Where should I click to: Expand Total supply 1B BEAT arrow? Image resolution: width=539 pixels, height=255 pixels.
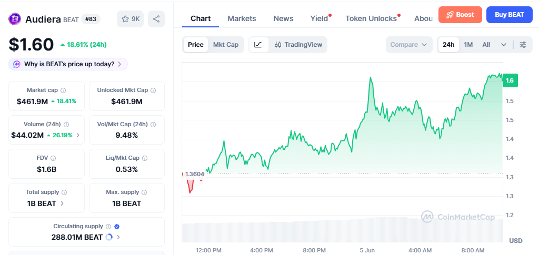(x=62, y=203)
